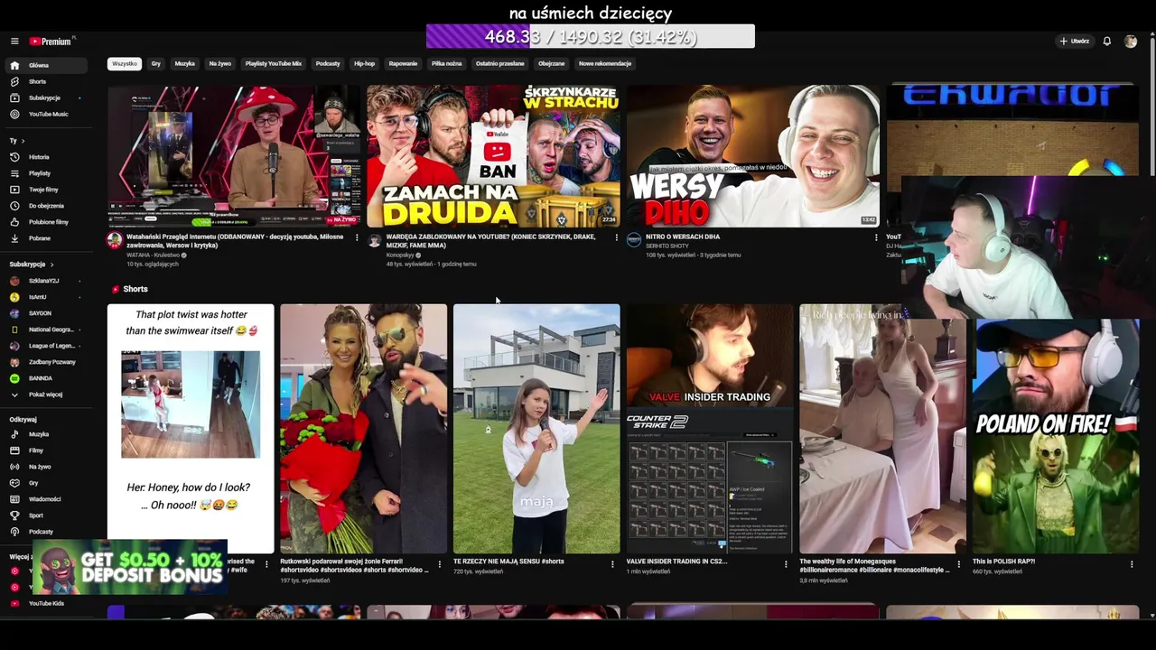Open options menu for NITRO O WERSACH DIHA
Image resolution: width=1156 pixels, height=650 pixels.
[x=876, y=237]
